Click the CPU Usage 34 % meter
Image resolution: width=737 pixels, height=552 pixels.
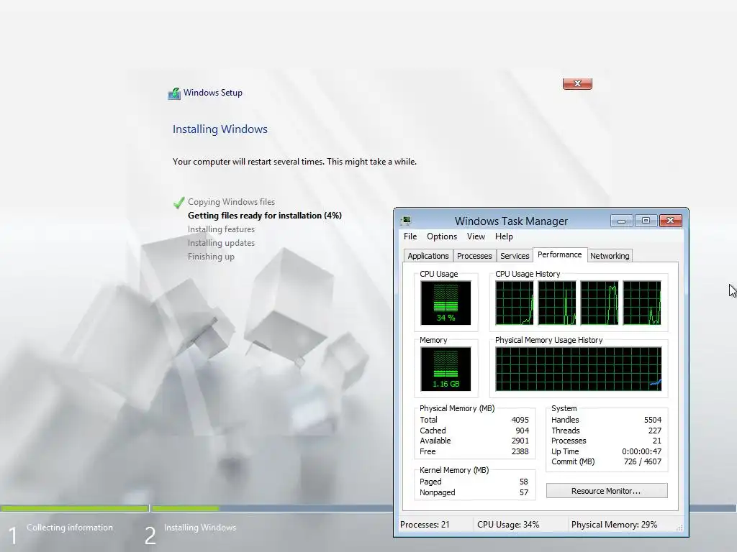(x=446, y=303)
